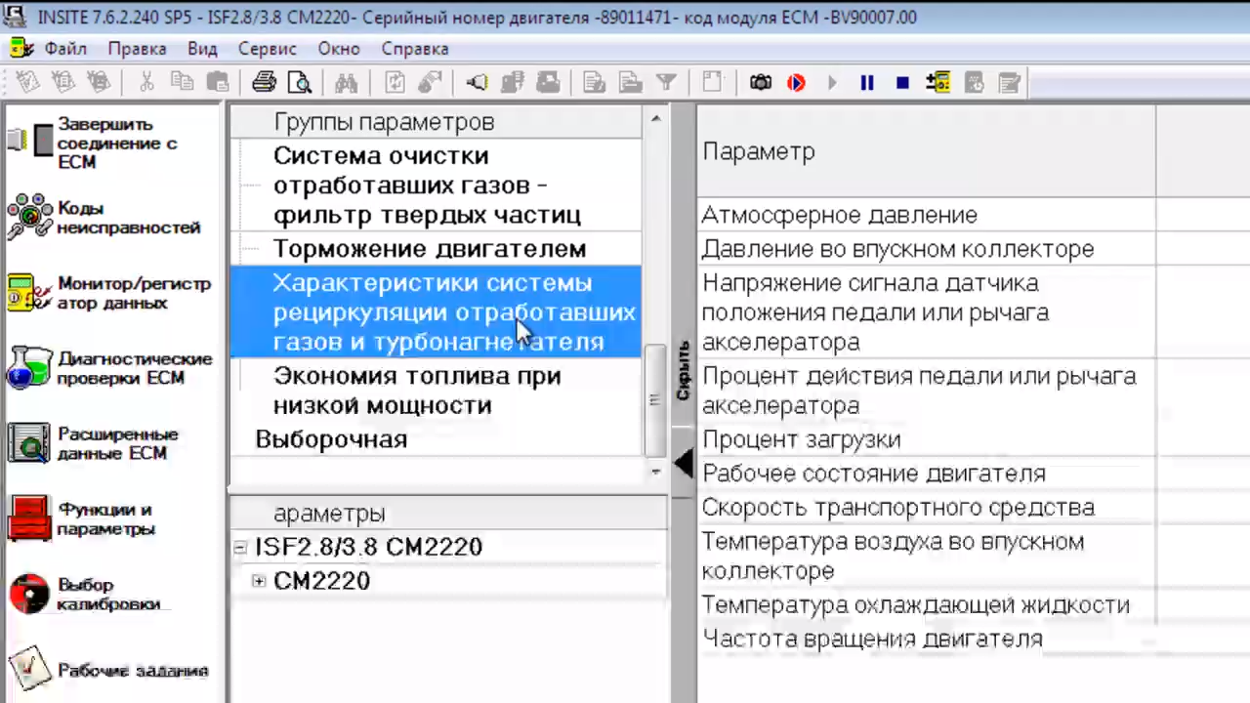Click the funnel filter toolbar icon

[x=665, y=83]
